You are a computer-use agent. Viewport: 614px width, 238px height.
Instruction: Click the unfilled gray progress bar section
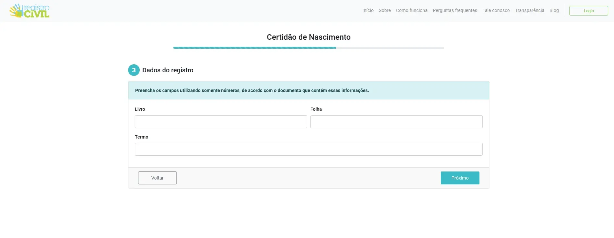[390, 48]
